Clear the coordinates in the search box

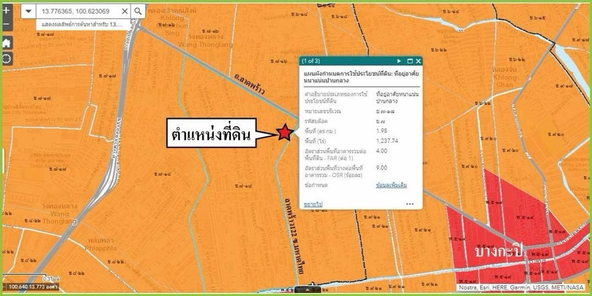(125, 11)
